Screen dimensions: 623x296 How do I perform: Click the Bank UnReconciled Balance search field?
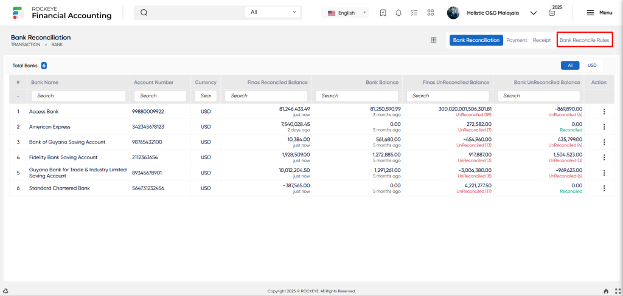click(539, 95)
